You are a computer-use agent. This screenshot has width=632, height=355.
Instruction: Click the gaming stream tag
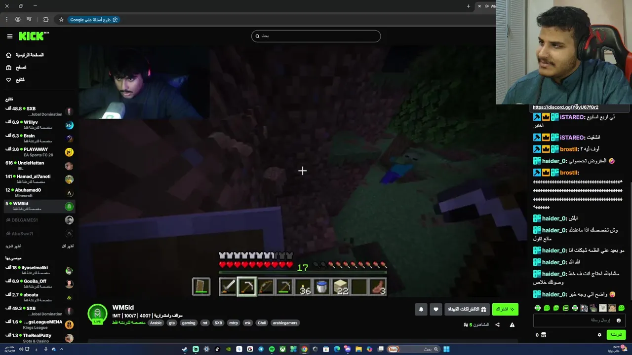[188, 323]
